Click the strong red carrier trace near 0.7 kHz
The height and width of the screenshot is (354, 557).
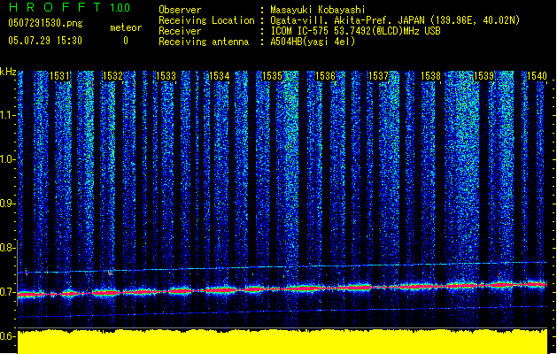tap(282, 289)
